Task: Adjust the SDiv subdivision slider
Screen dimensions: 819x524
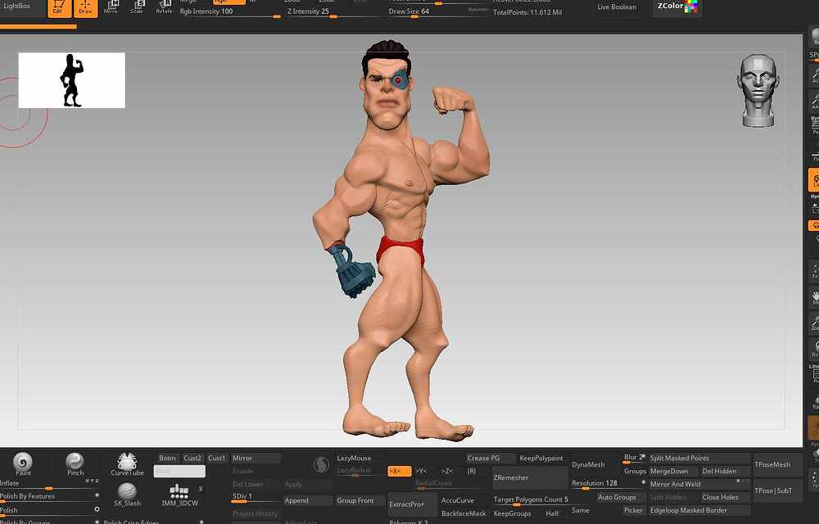Action: (256, 497)
